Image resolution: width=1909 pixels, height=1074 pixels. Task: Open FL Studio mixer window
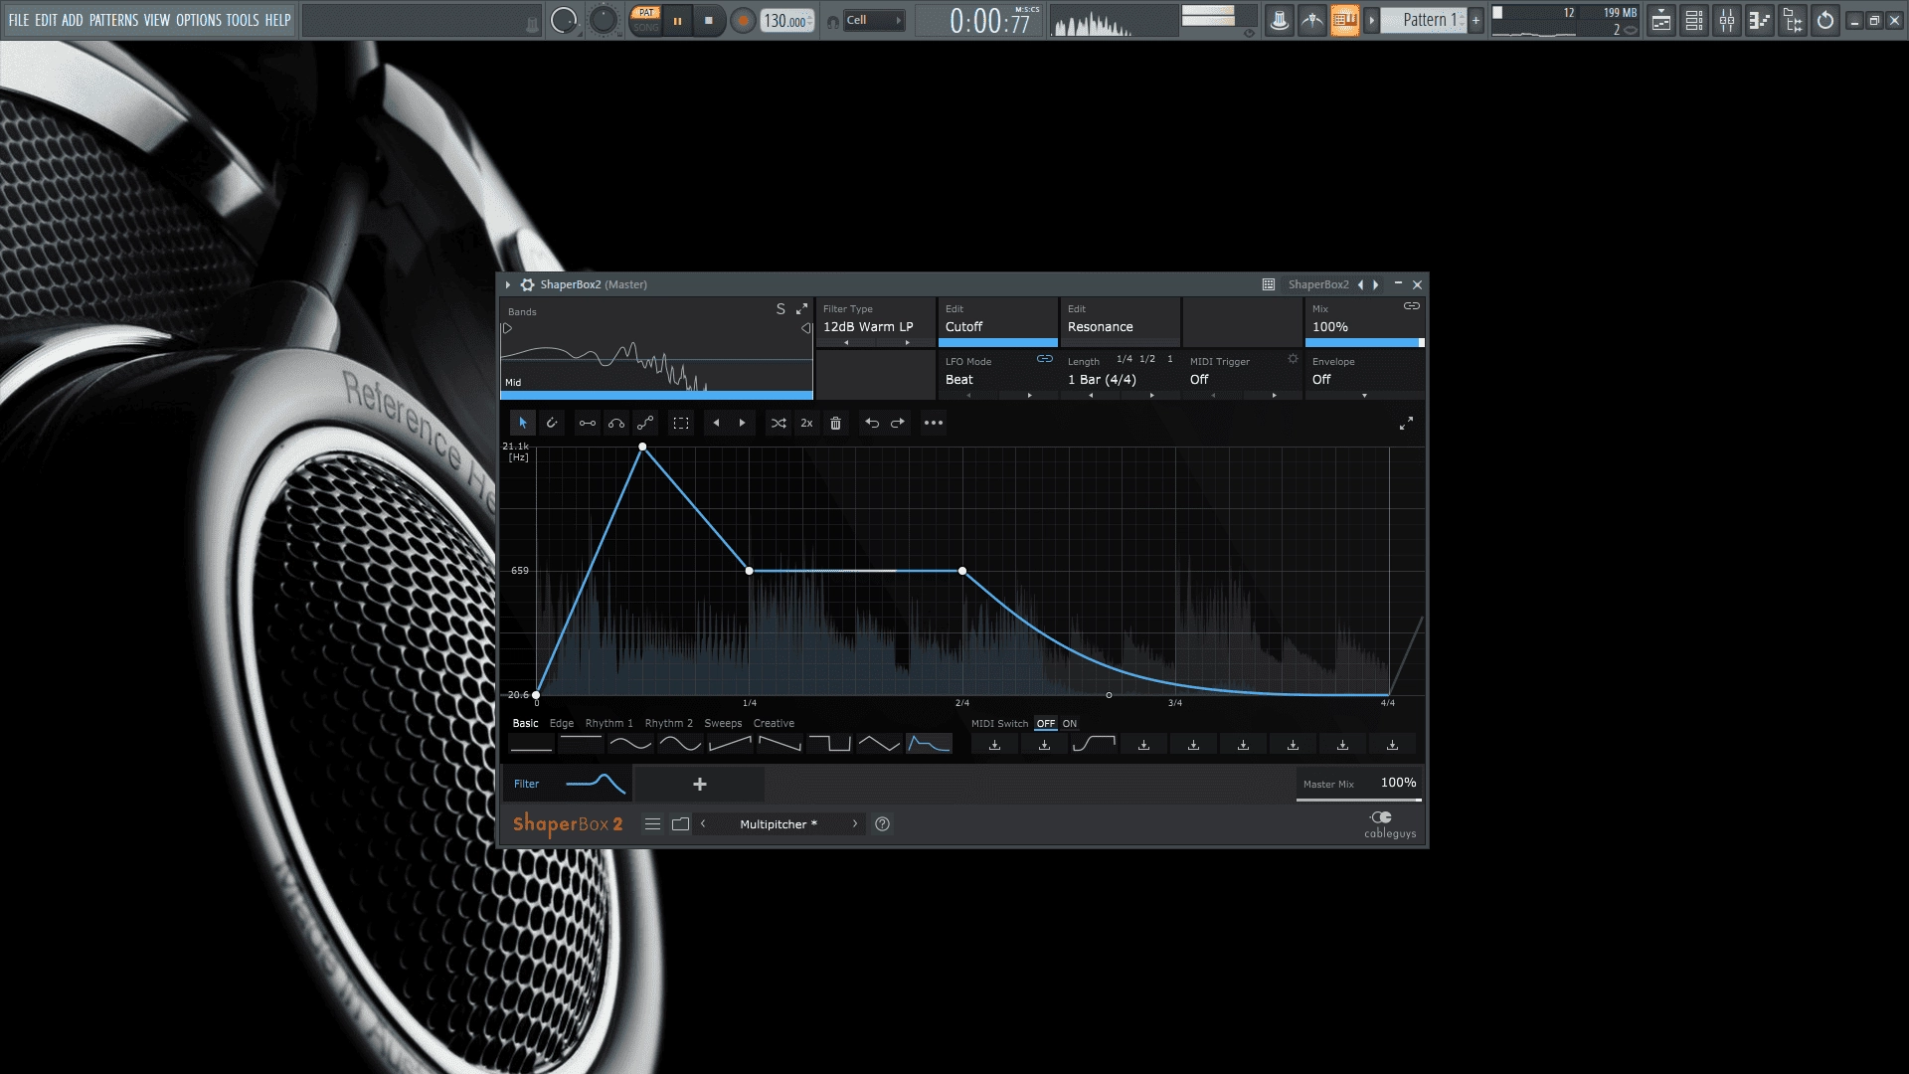(1727, 20)
